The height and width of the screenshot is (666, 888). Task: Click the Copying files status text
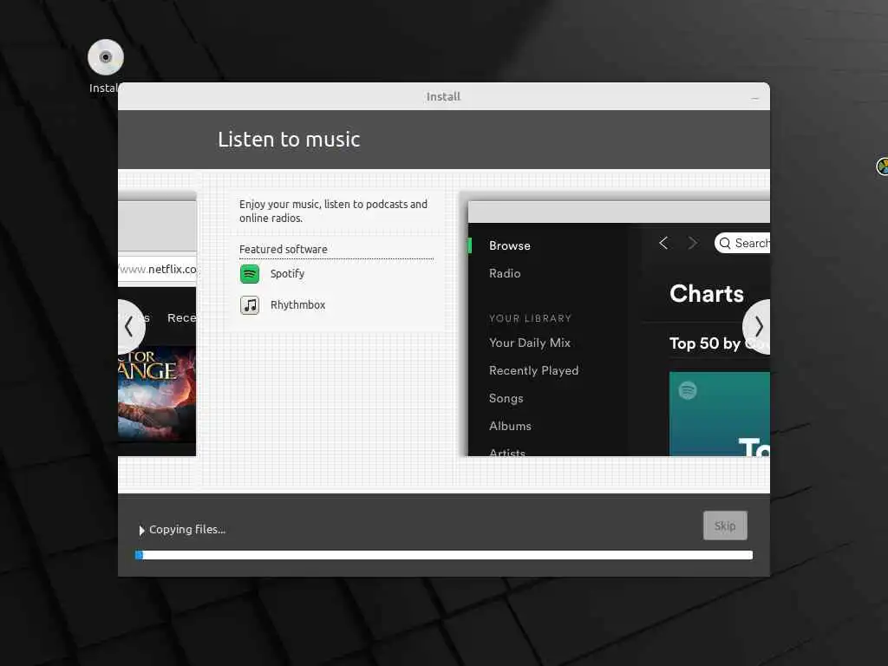click(187, 530)
